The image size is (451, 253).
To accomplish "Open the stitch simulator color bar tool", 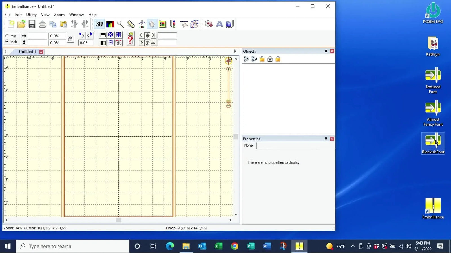I will (x=110, y=24).
